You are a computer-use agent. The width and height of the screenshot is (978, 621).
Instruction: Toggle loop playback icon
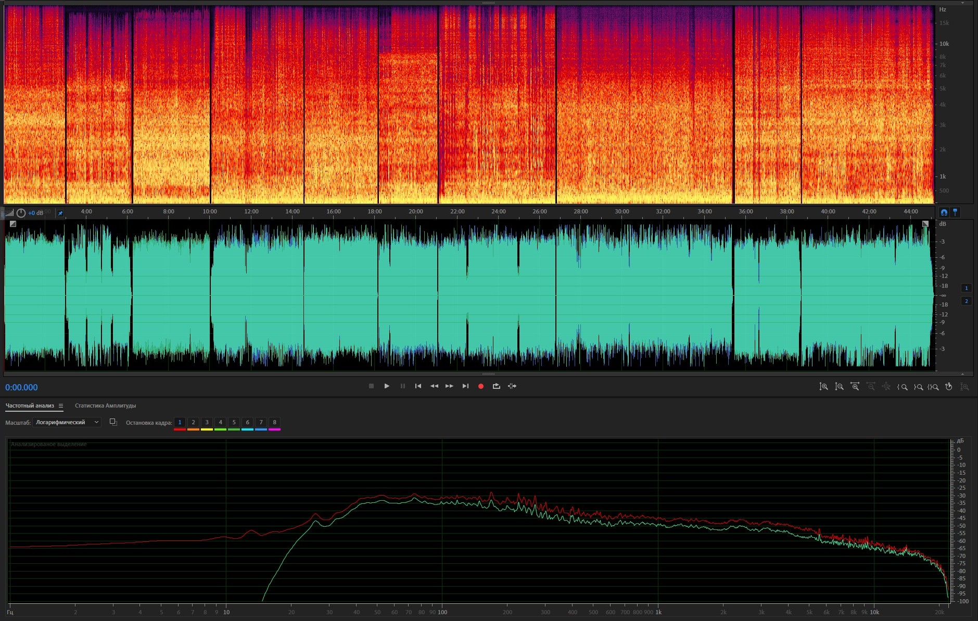coord(496,386)
